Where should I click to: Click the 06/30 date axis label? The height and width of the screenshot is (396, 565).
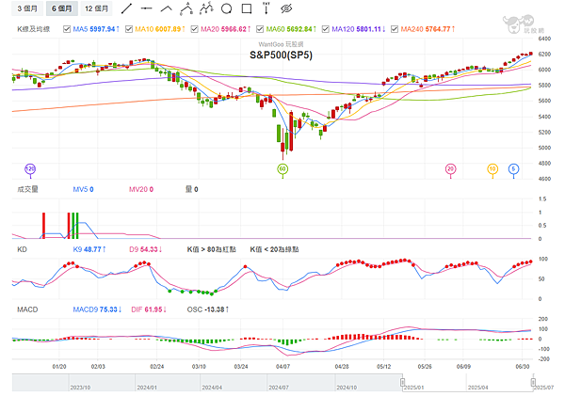point(523,367)
